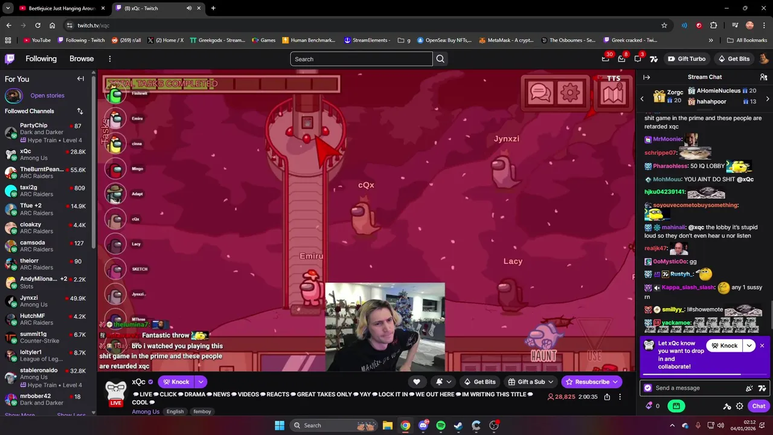The height and width of the screenshot is (435, 773).
Task: Bookmark this page with the star icon
Action: (x=664, y=25)
